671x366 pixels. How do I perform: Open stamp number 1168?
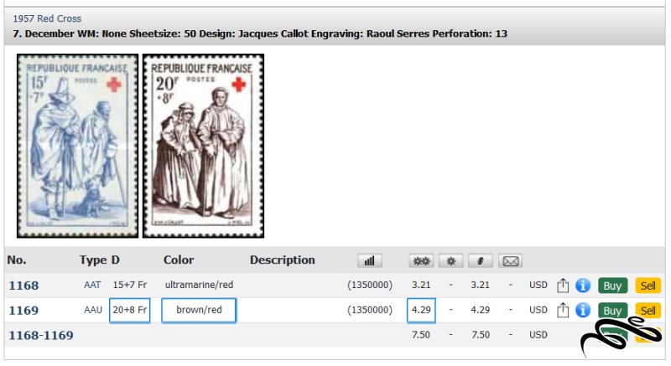[x=23, y=286]
